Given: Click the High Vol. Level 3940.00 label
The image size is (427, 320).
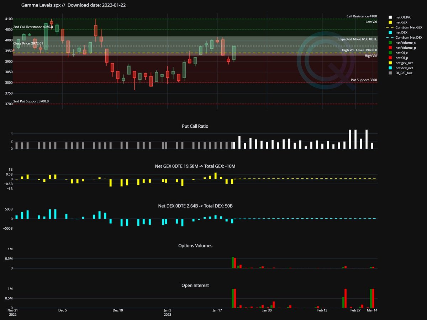Looking at the screenshot, I should [359, 50].
